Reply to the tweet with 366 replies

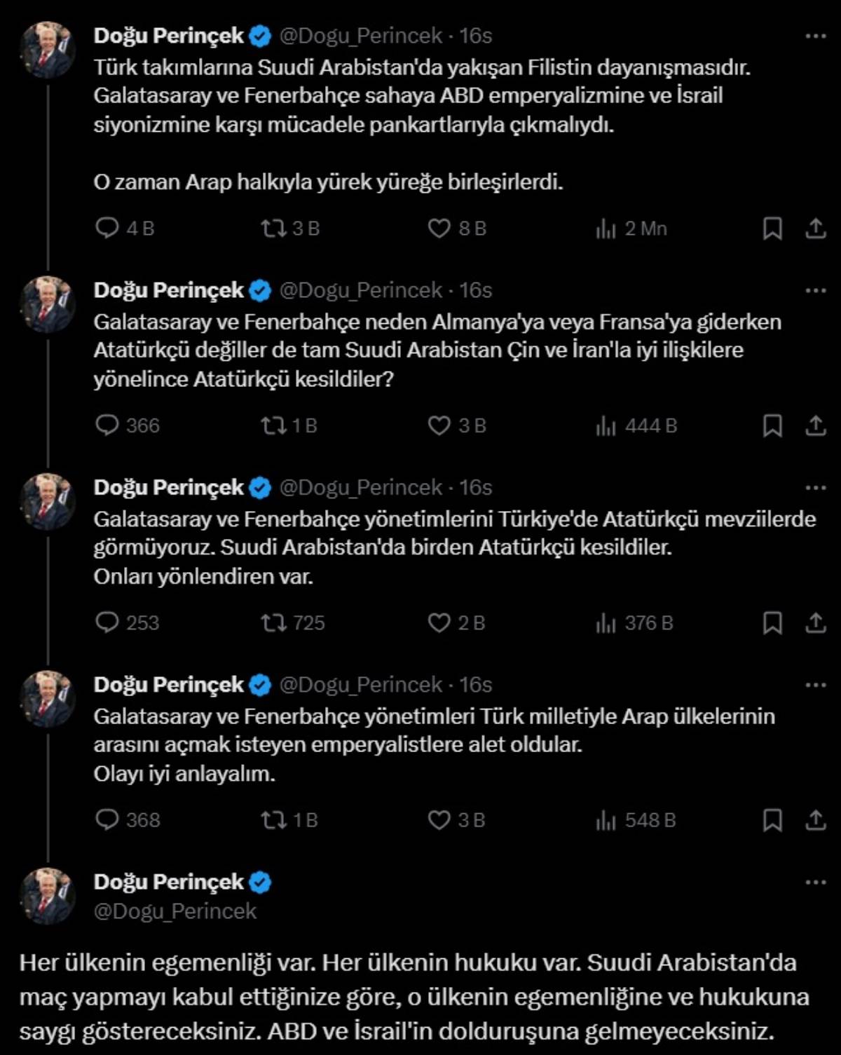tap(107, 426)
